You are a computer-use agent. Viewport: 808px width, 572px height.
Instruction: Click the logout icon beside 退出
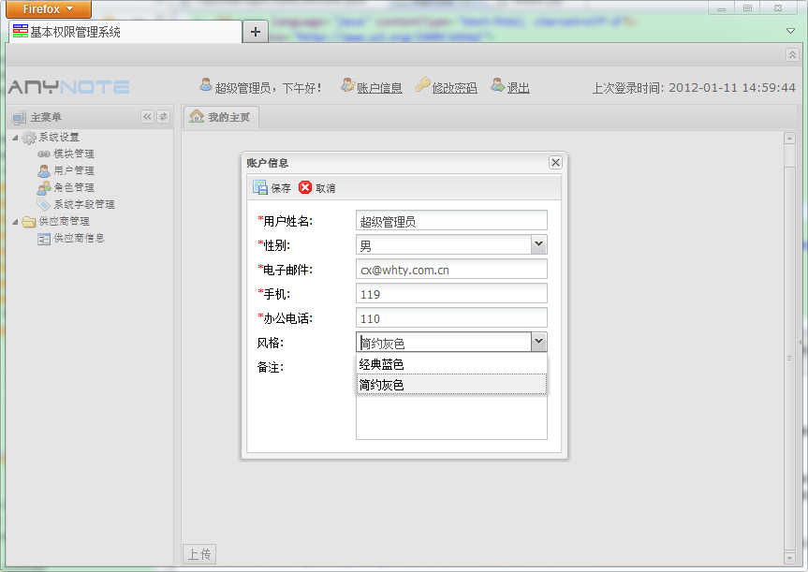tap(498, 85)
